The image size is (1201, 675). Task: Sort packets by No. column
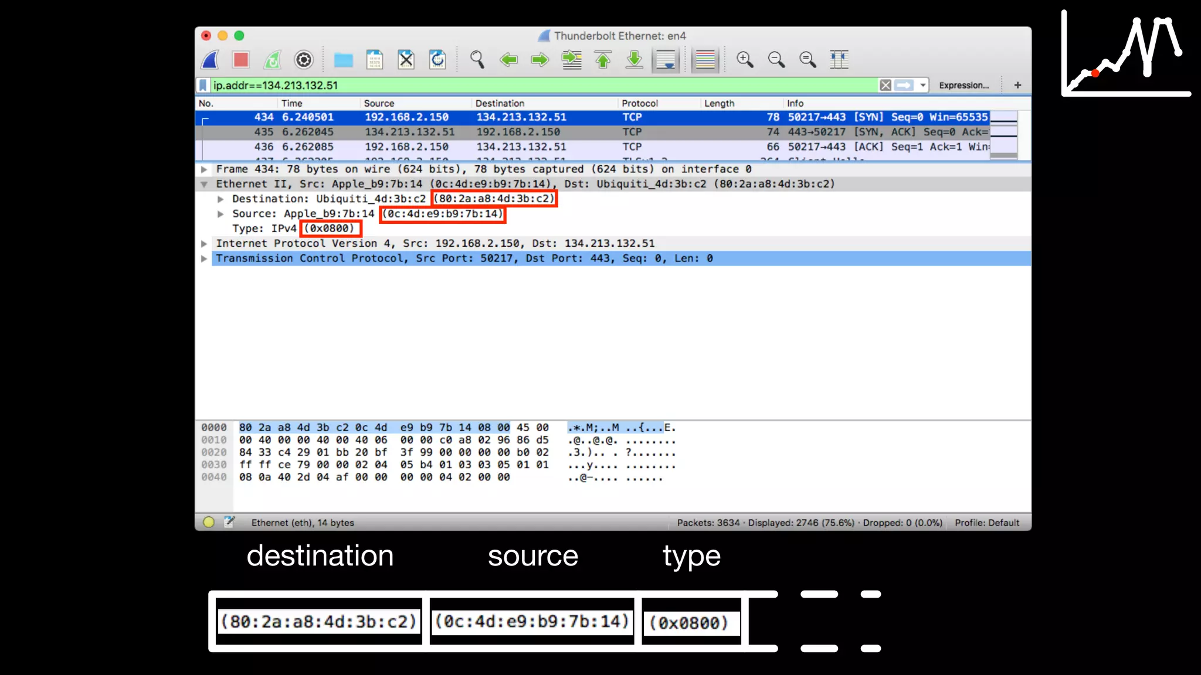237,103
